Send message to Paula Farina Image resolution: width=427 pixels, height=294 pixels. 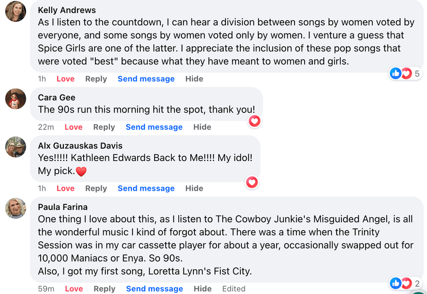(155, 289)
